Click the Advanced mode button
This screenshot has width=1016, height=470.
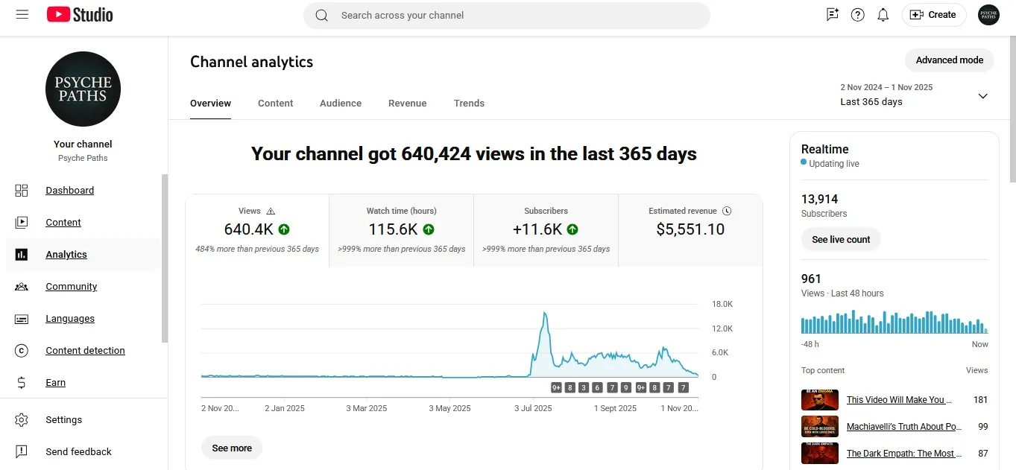pos(950,60)
